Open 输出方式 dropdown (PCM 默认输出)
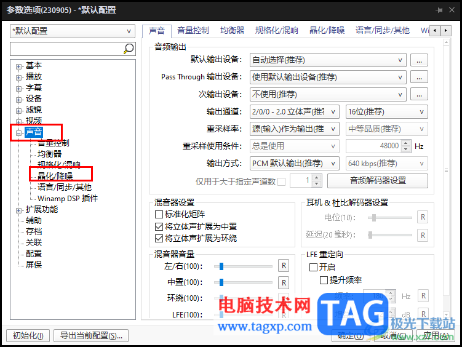The image size is (462, 347). 294,163
